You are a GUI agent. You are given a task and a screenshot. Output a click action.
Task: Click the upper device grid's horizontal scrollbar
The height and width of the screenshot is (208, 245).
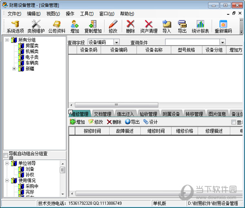click(116, 105)
